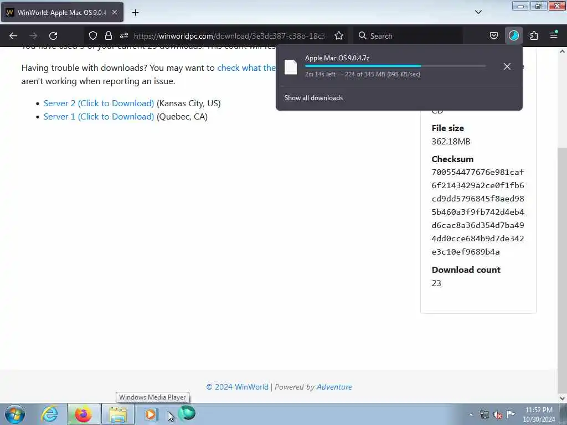This screenshot has height=425, width=567.
Task: Open the green globe taskbar app
Action: tap(187, 413)
